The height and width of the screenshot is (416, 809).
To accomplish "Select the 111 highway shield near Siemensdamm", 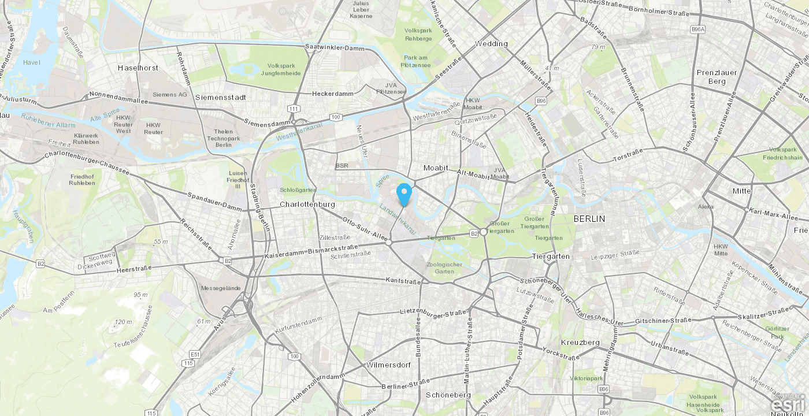I will (295, 109).
